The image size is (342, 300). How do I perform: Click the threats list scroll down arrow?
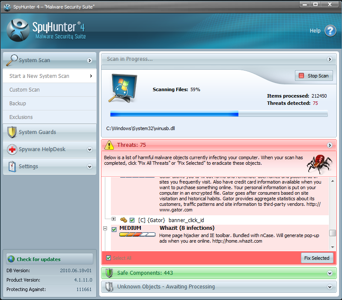[333, 247]
